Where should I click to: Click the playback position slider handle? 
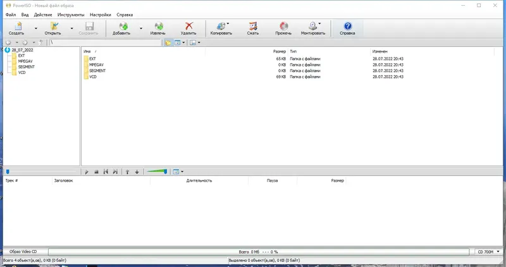8,171
